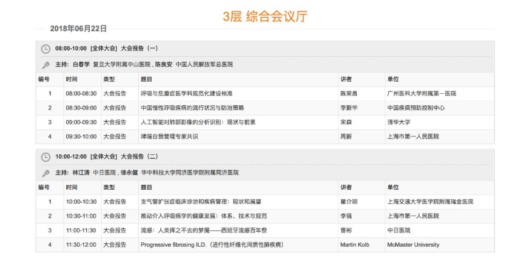This screenshot has width=527, height=273.
Task: Select the session title 大会报告（一）
Action: click(x=140, y=48)
